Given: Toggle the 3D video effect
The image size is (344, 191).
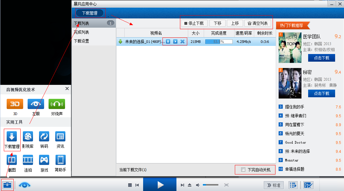Looking at the screenshot, I should coord(15,104).
